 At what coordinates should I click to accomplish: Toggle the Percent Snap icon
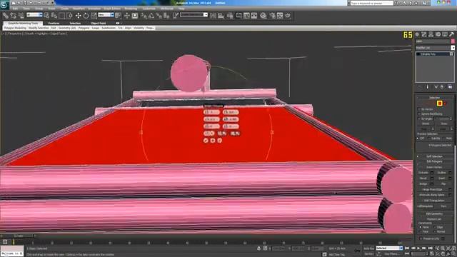[159, 16]
